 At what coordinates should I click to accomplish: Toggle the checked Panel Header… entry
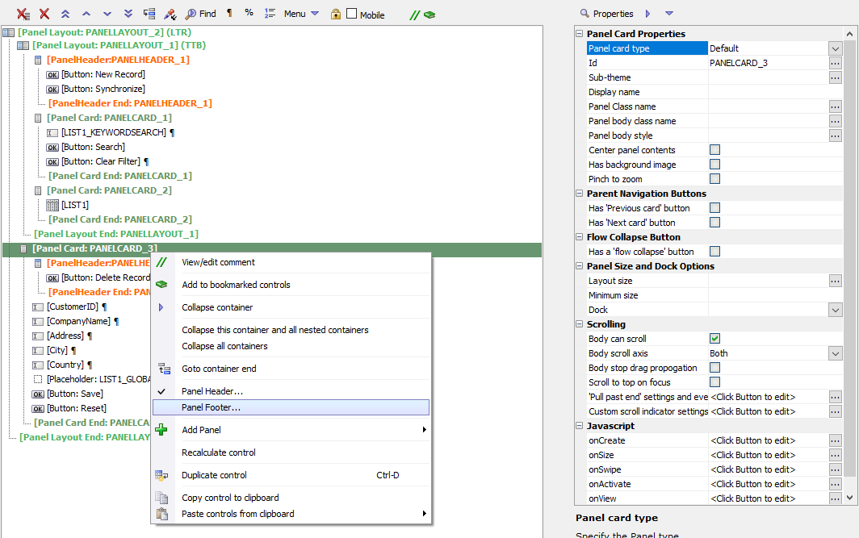coord(291,390)
